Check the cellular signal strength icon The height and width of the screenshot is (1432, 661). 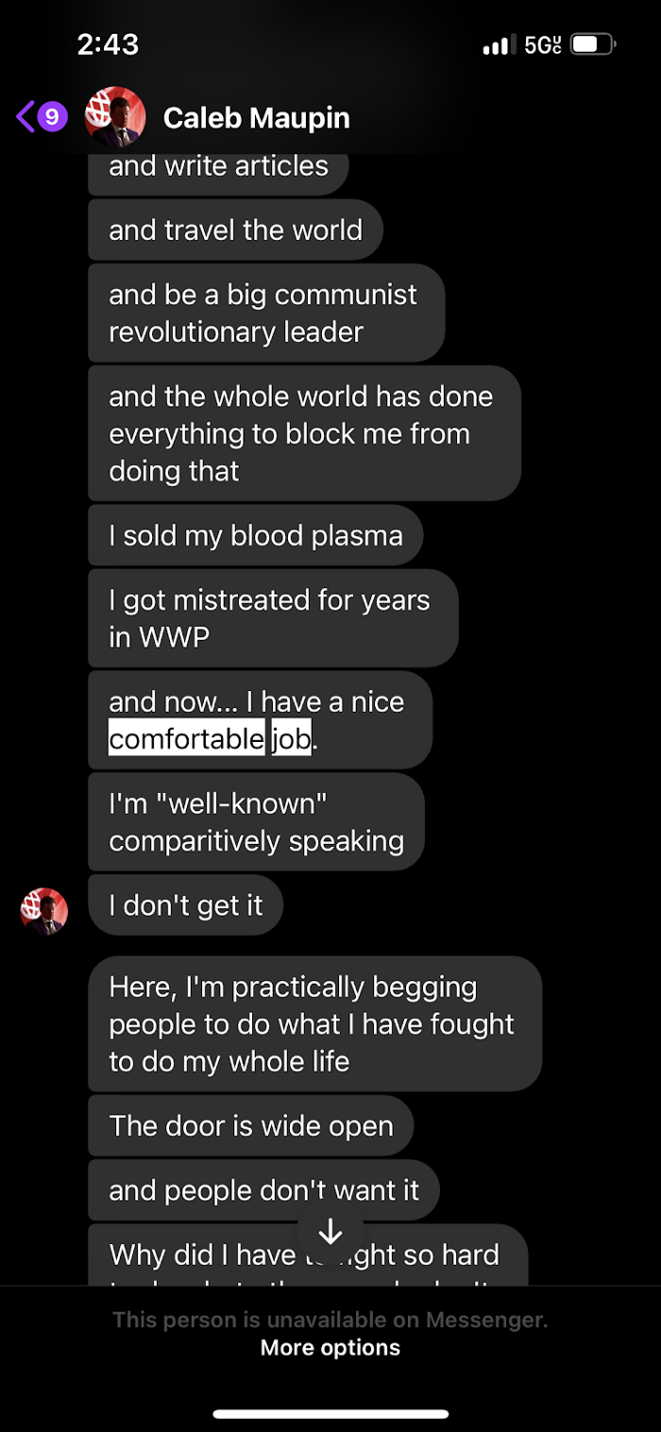coord(496,44)
